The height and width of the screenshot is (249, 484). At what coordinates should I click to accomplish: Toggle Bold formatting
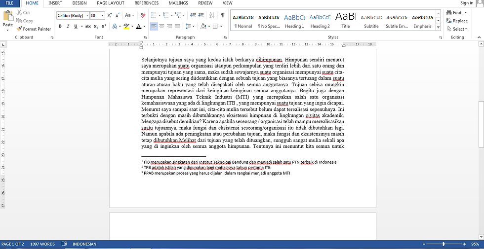(60, 26)
